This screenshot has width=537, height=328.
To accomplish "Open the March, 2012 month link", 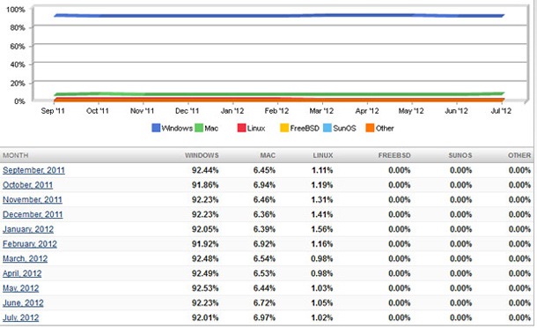I will [25, 258].
